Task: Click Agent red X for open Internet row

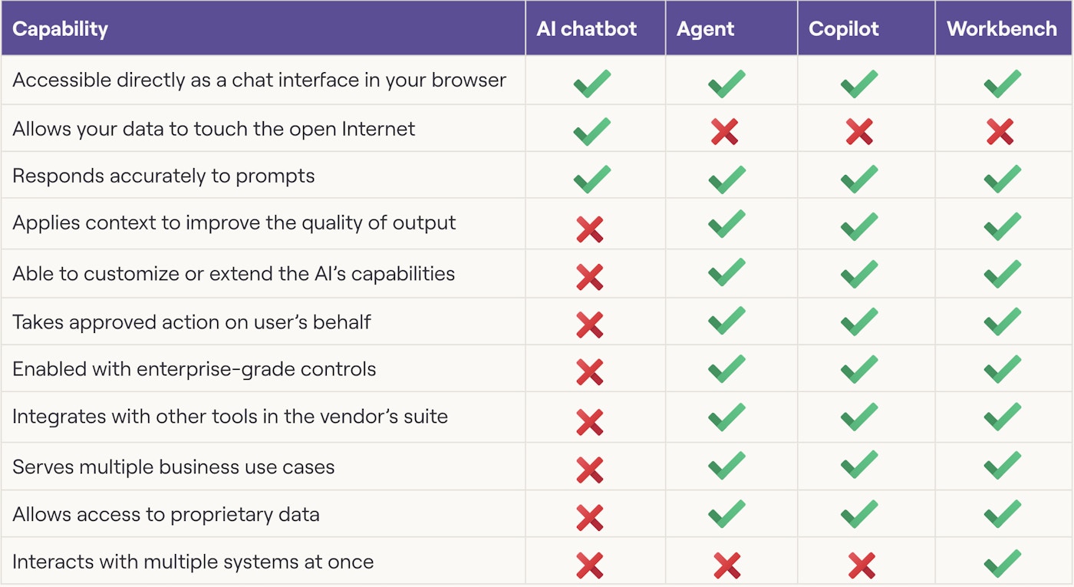Action: point(725,132)
